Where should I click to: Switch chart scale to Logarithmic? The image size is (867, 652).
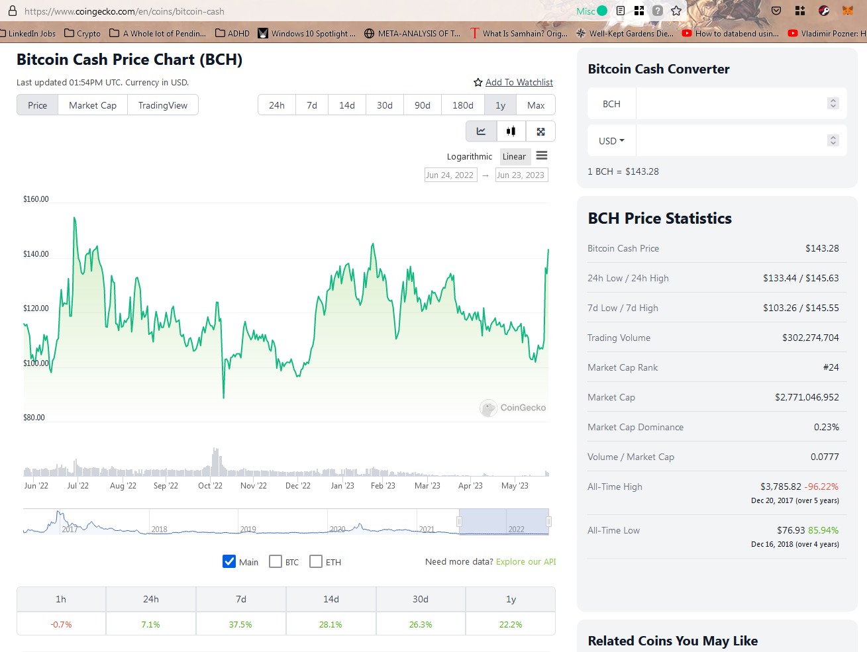470,156
